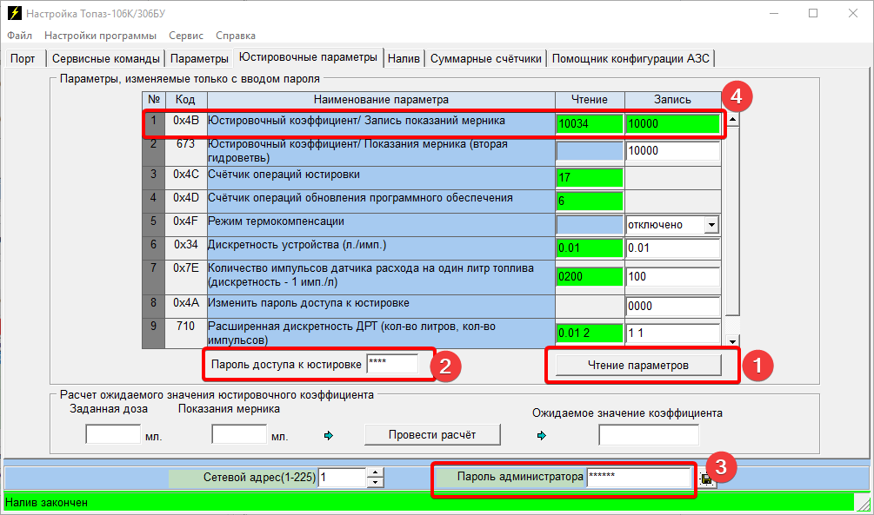Click the Чтение value 0200
Screen dimensions: 874x515
point(590,277)
